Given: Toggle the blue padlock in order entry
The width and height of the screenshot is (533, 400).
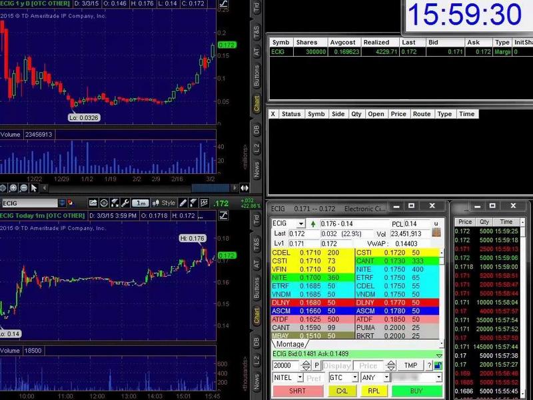Looking at the screenshot, I should tap(438, 365).
